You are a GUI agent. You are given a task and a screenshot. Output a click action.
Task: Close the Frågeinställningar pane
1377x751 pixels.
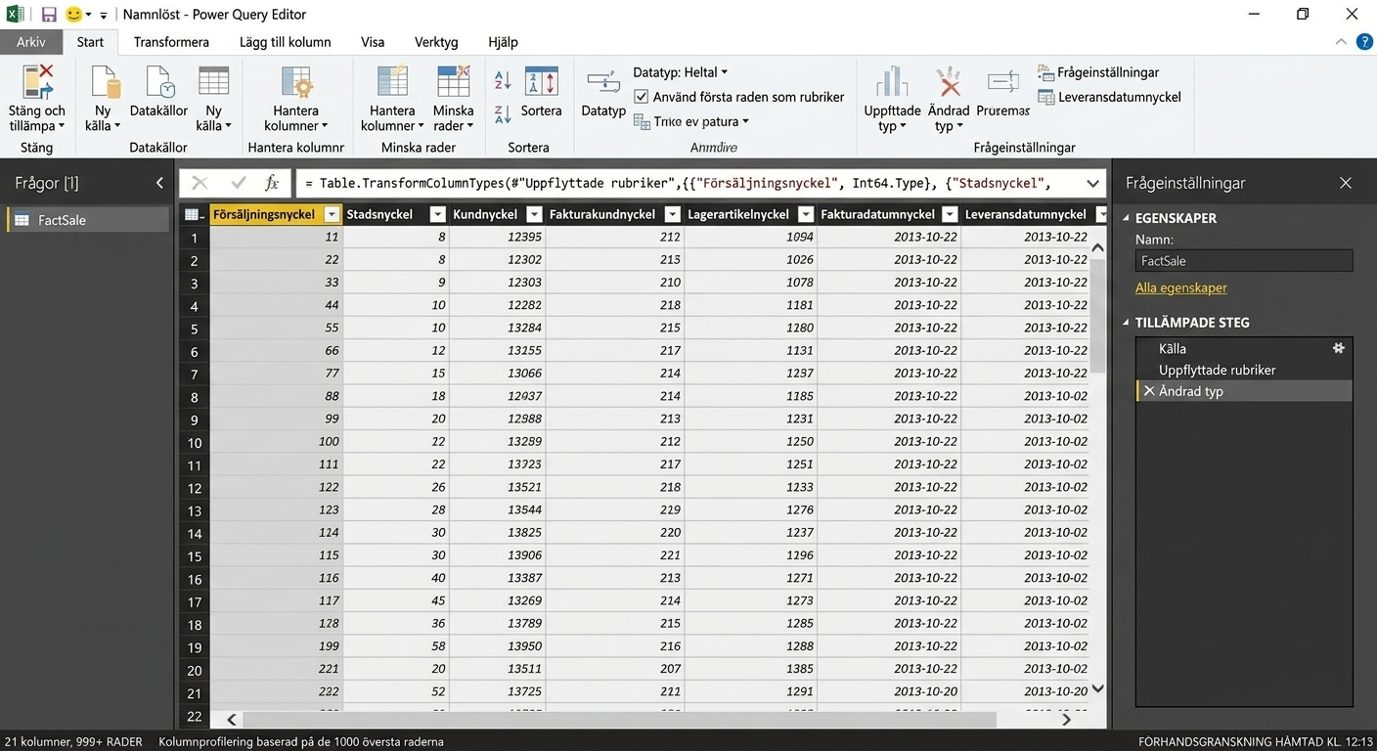pos(1346,183)
